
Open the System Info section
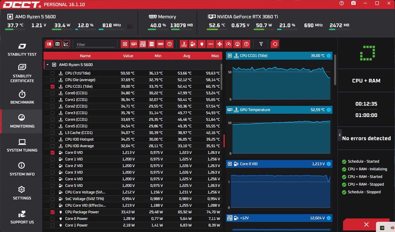tap(22, 169)
